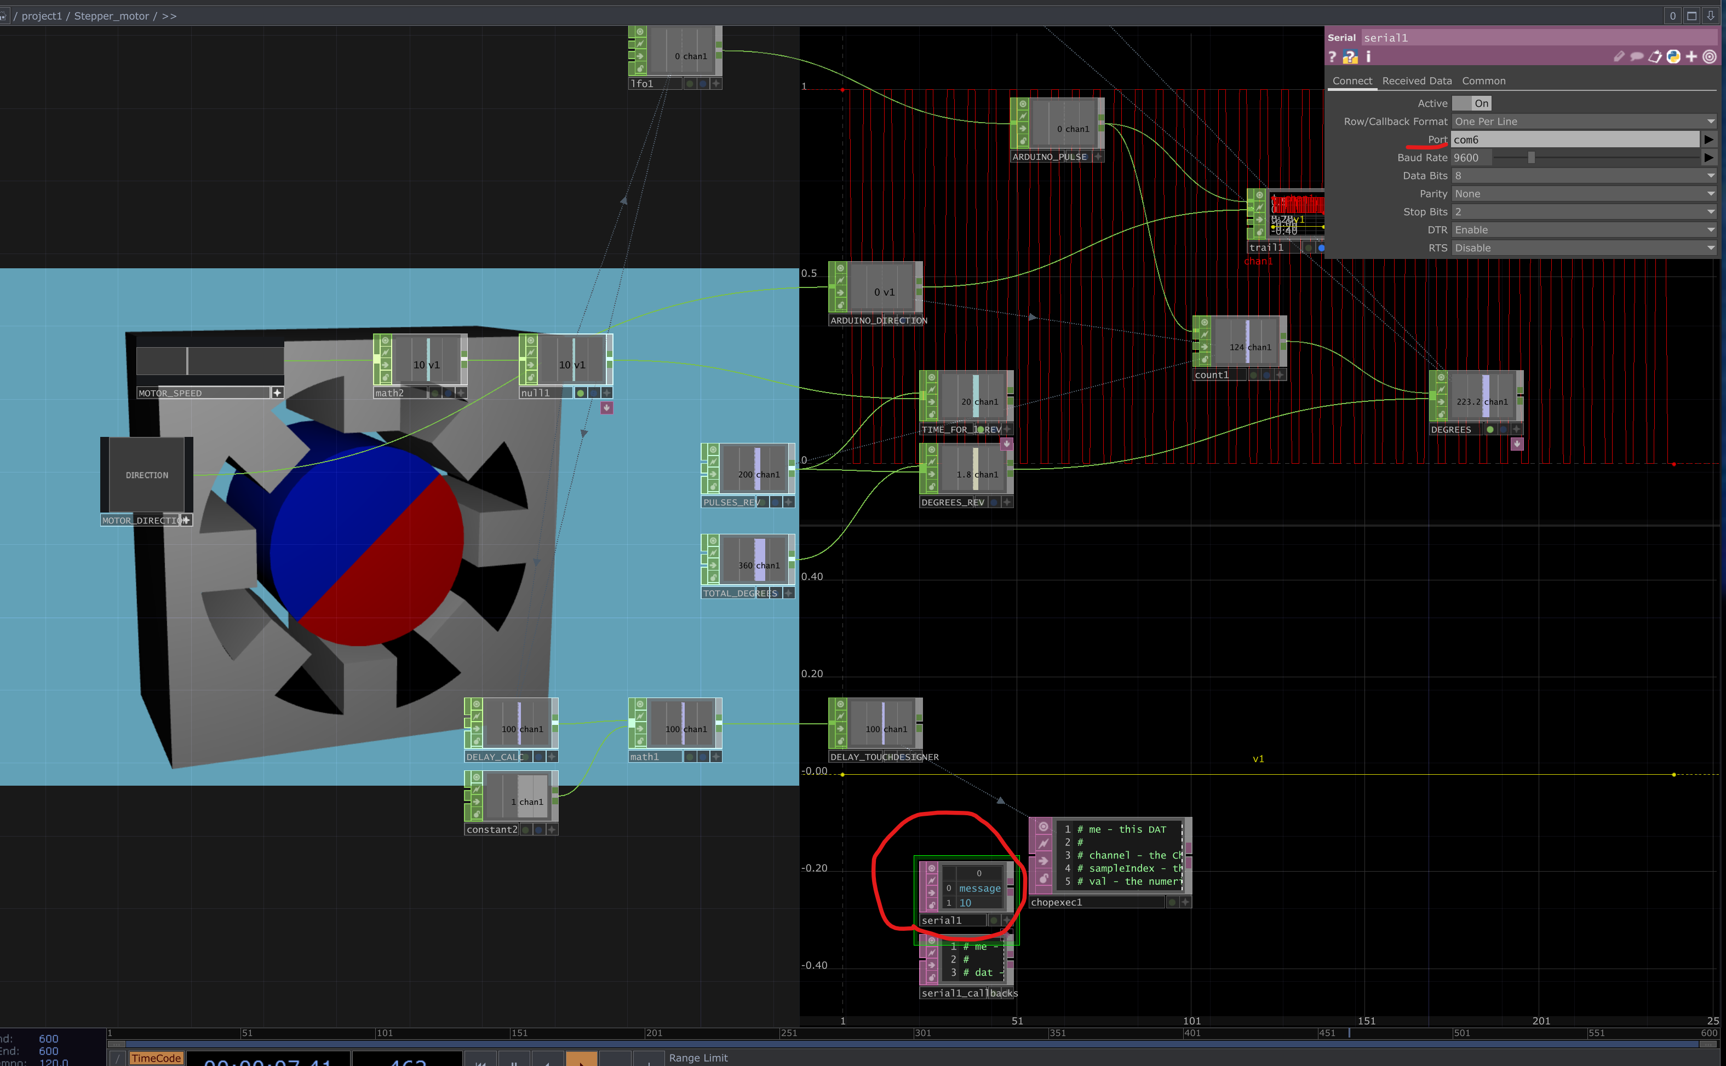Click the DIRECTION button panel

(x=147, y=475)
